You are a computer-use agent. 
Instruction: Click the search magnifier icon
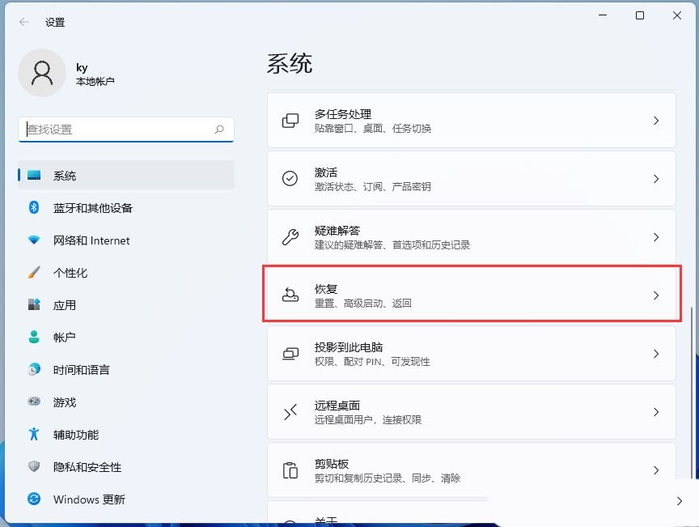click(219, 130)
